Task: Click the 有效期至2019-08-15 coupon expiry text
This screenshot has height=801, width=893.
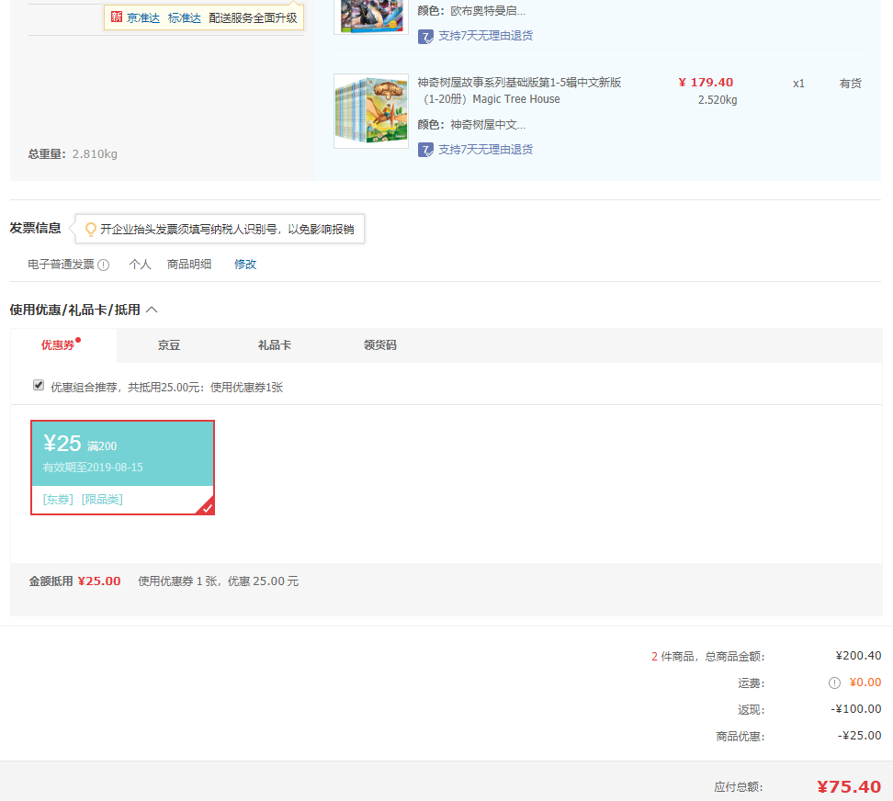Action: [93, 468]
